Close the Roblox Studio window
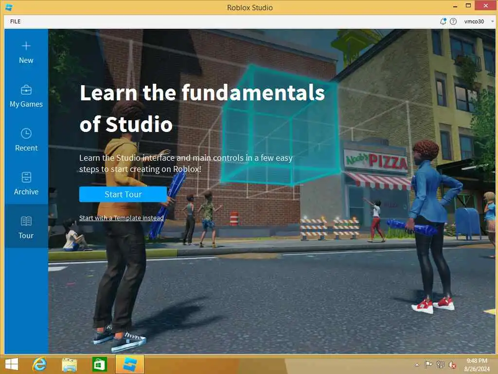 coord(486,6)
